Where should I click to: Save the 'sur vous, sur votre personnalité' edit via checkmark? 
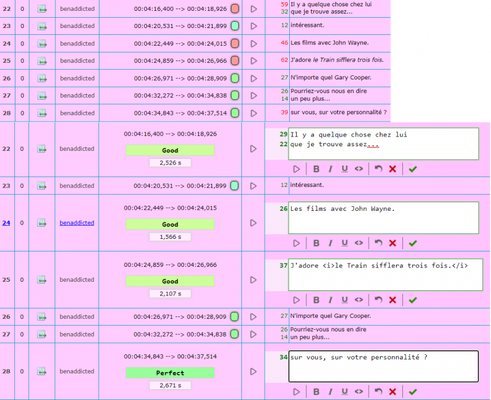413,391
